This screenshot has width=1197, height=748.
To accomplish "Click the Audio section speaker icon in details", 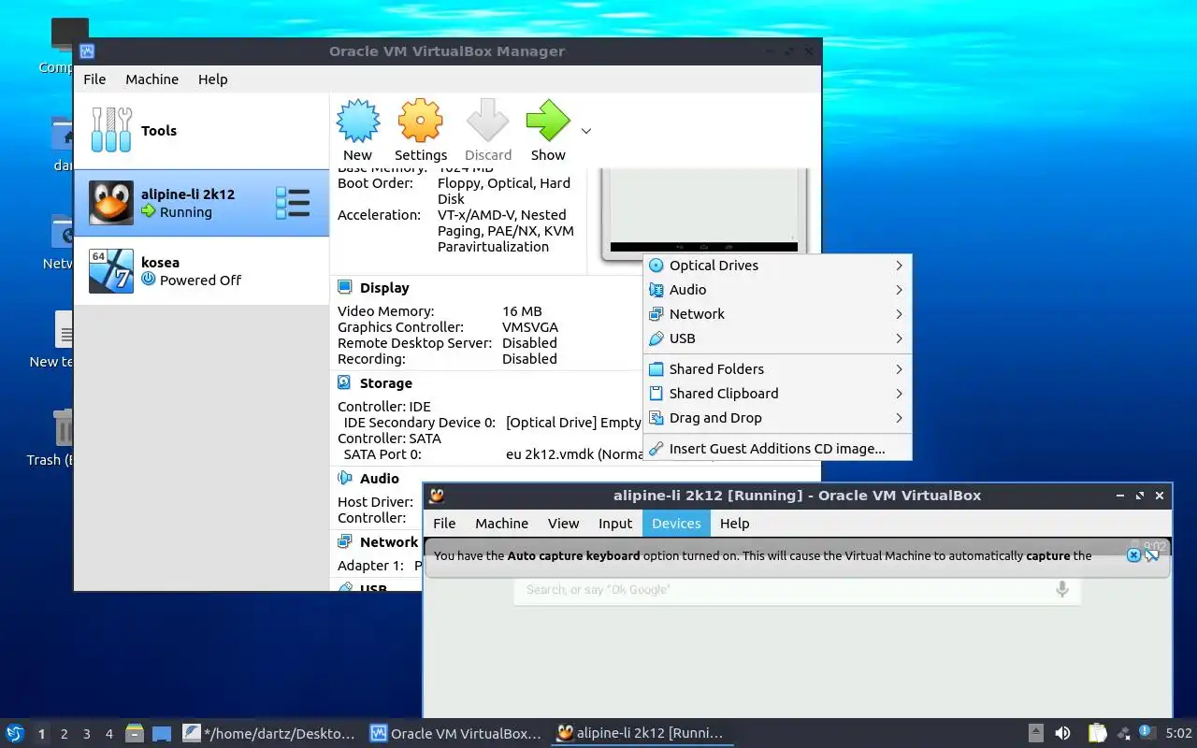I will point(344,478).
